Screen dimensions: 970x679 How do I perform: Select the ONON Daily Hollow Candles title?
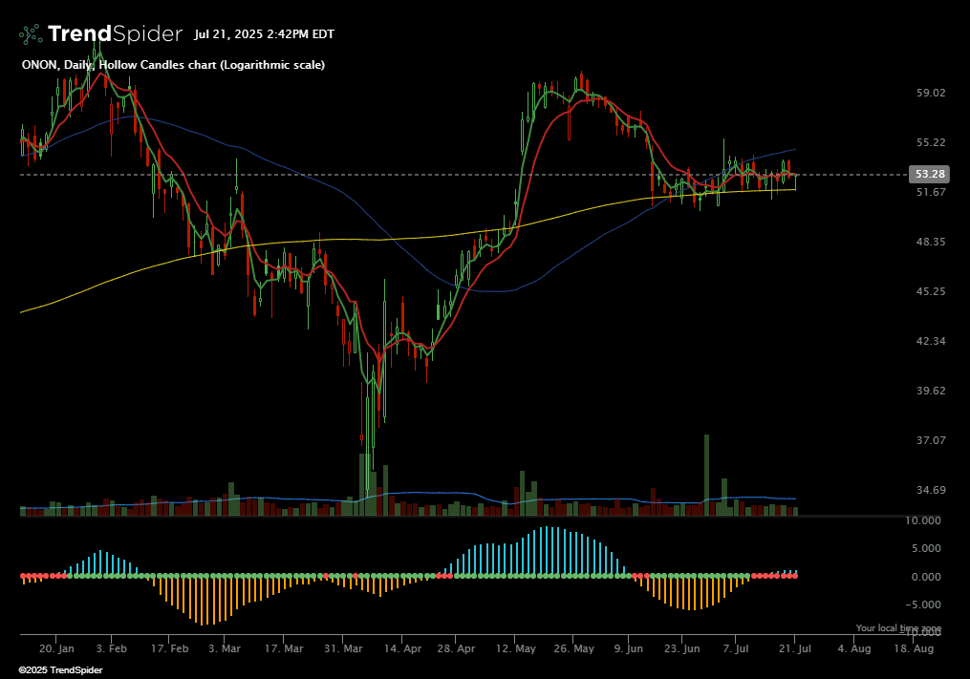pyautogui.click(x=173, y=65)
